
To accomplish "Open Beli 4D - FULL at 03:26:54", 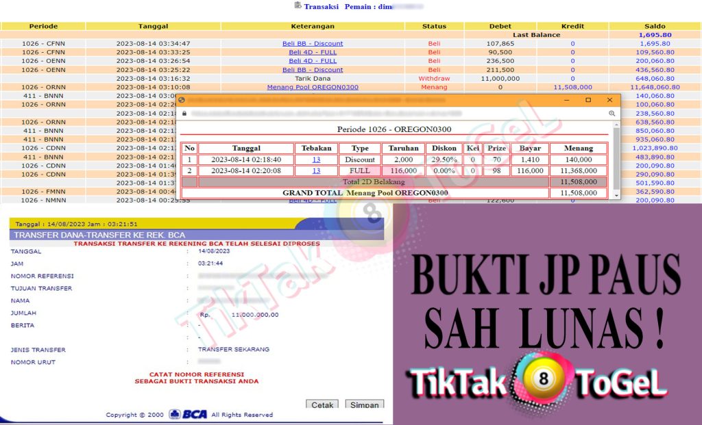I will [313, 61].
